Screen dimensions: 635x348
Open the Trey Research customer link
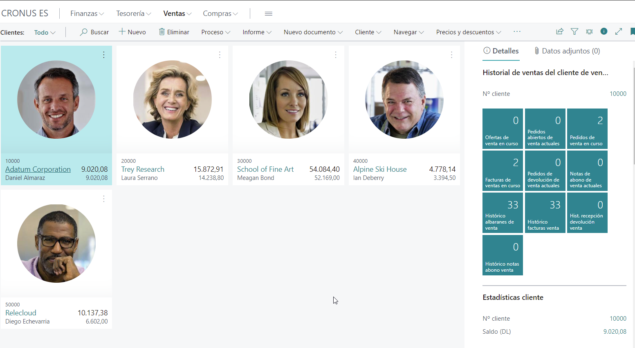[143, 169]
